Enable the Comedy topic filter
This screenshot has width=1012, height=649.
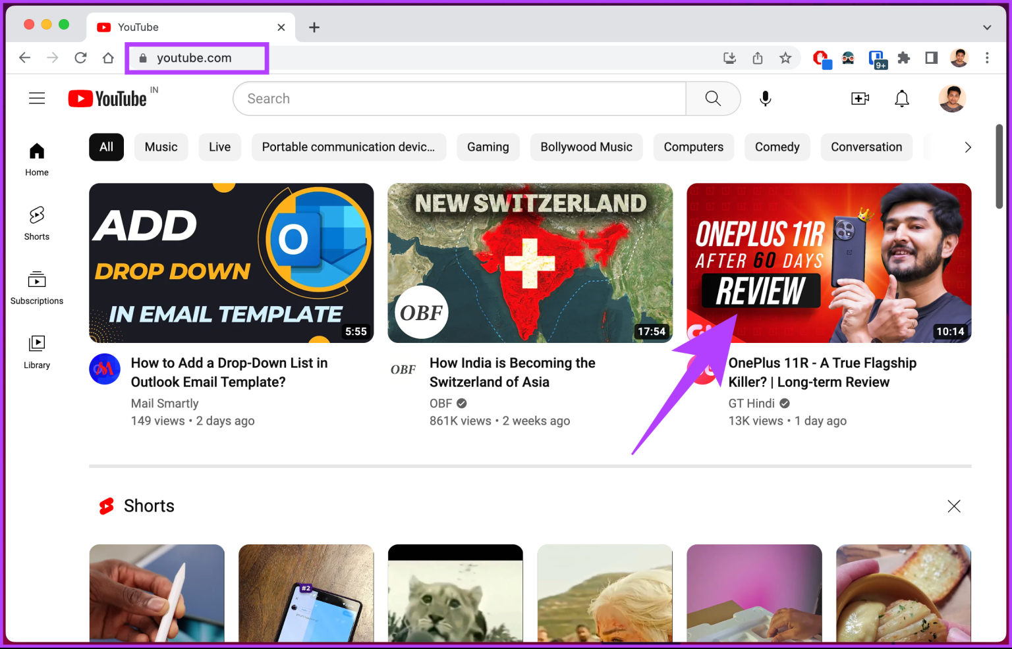(777, 147)
